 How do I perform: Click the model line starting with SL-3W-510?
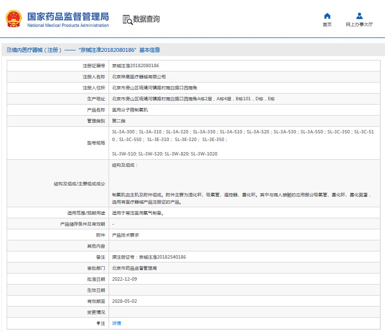click(164, 154)
